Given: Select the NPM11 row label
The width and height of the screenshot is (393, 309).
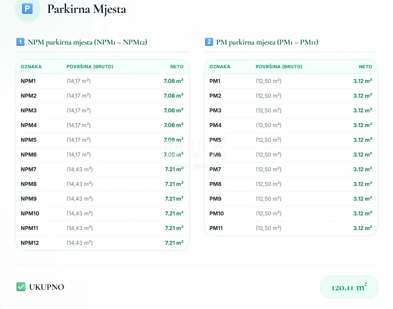Looking at the screenshot, I should point(29,228).
